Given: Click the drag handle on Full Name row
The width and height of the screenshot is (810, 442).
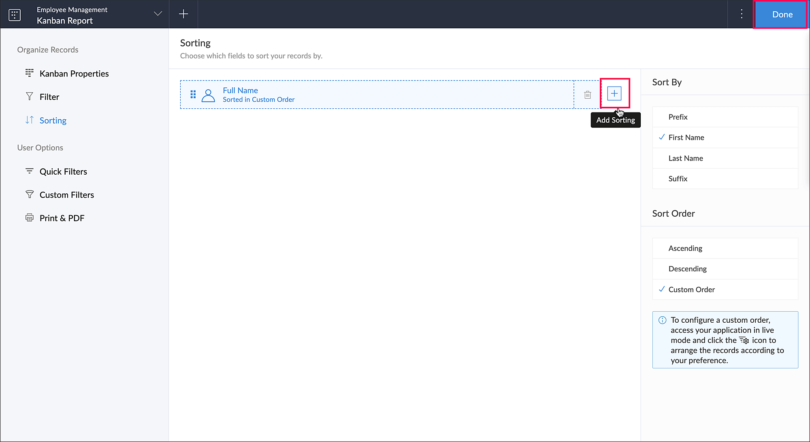Looking at the screenshot, I should (193, 94).
